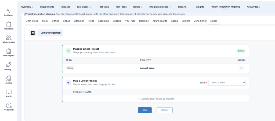Open the Boards sidebar icon
Viewport: 275px width, 121px height.
[9, 92]
